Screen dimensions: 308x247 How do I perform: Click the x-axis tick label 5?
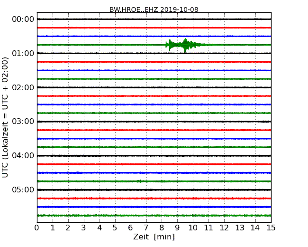point(115,228)
